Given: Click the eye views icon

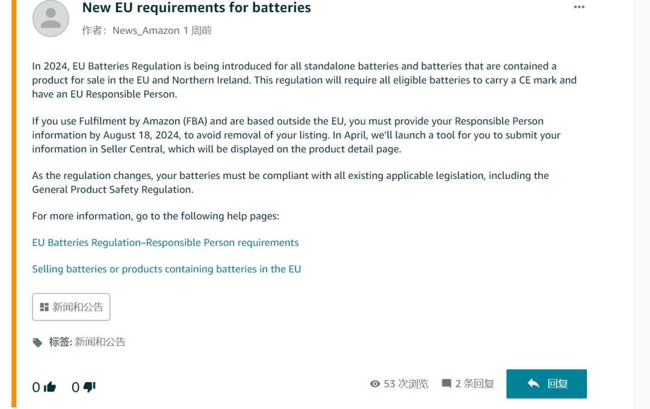Looking at the screenshot, I should 375,384.
